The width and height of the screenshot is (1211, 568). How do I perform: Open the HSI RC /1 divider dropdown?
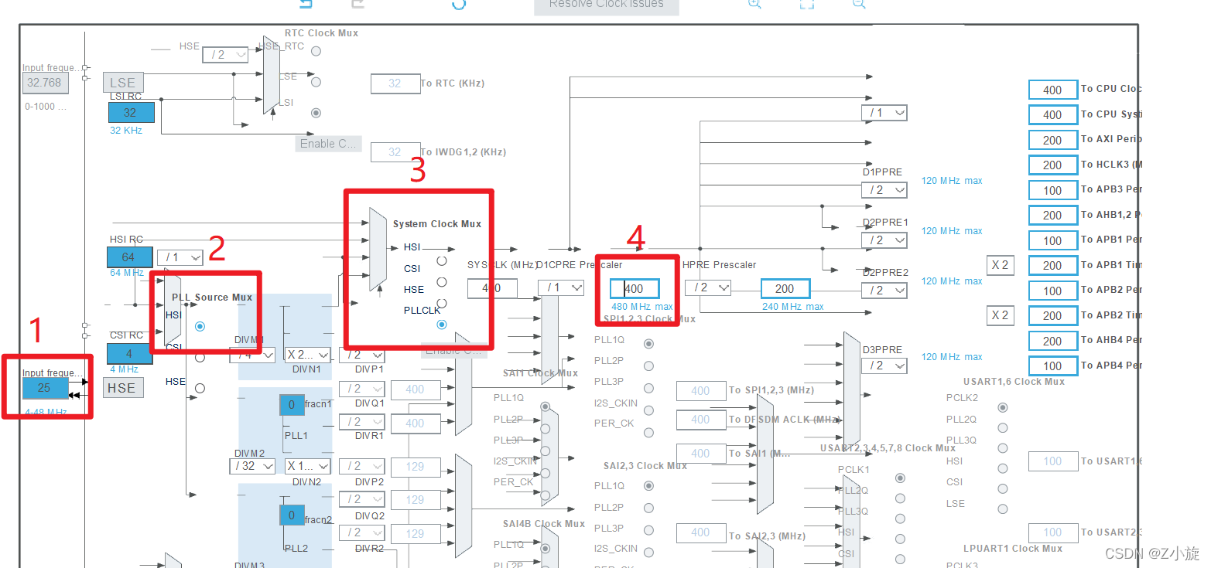(x=180, y=257)
